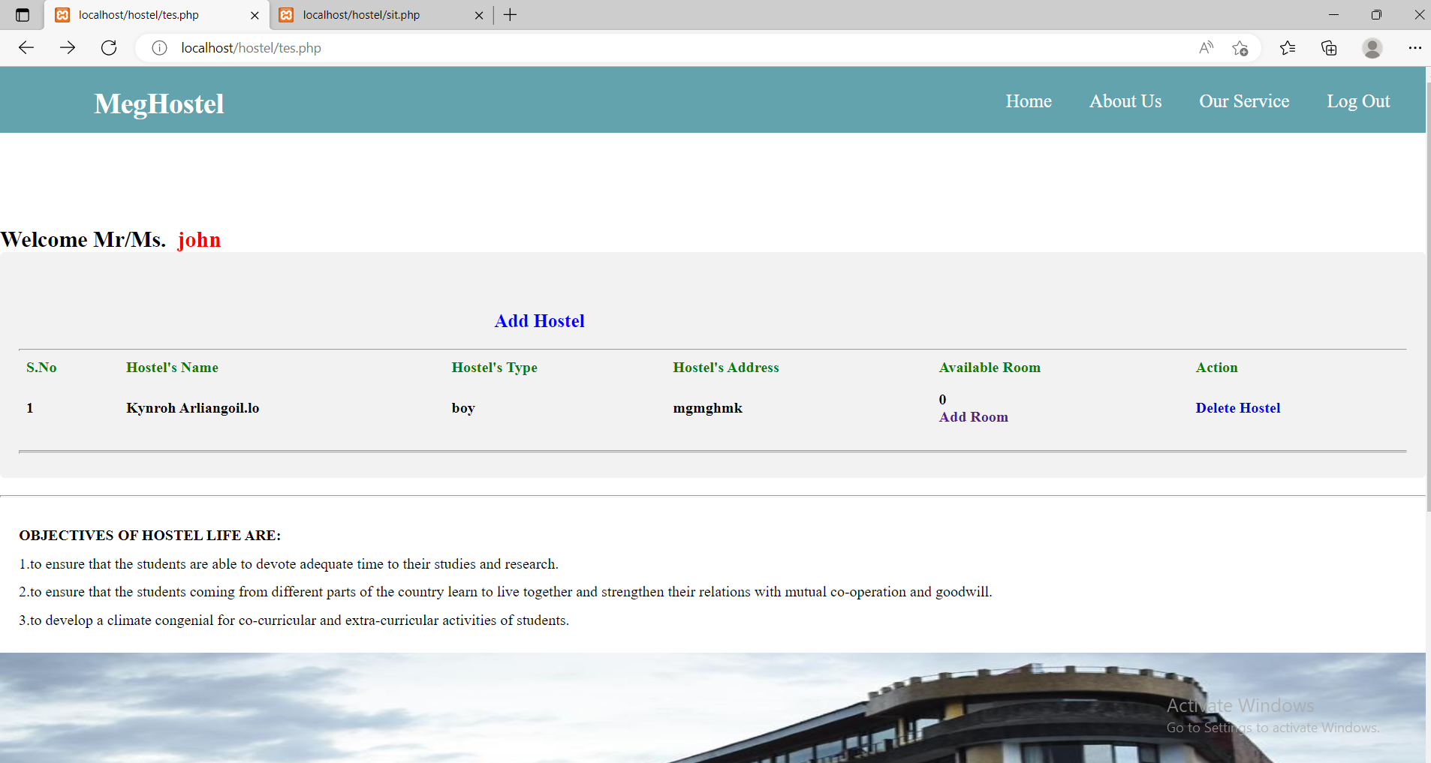Open the tab actions menu
The image size is (1431, 763).
22,14
